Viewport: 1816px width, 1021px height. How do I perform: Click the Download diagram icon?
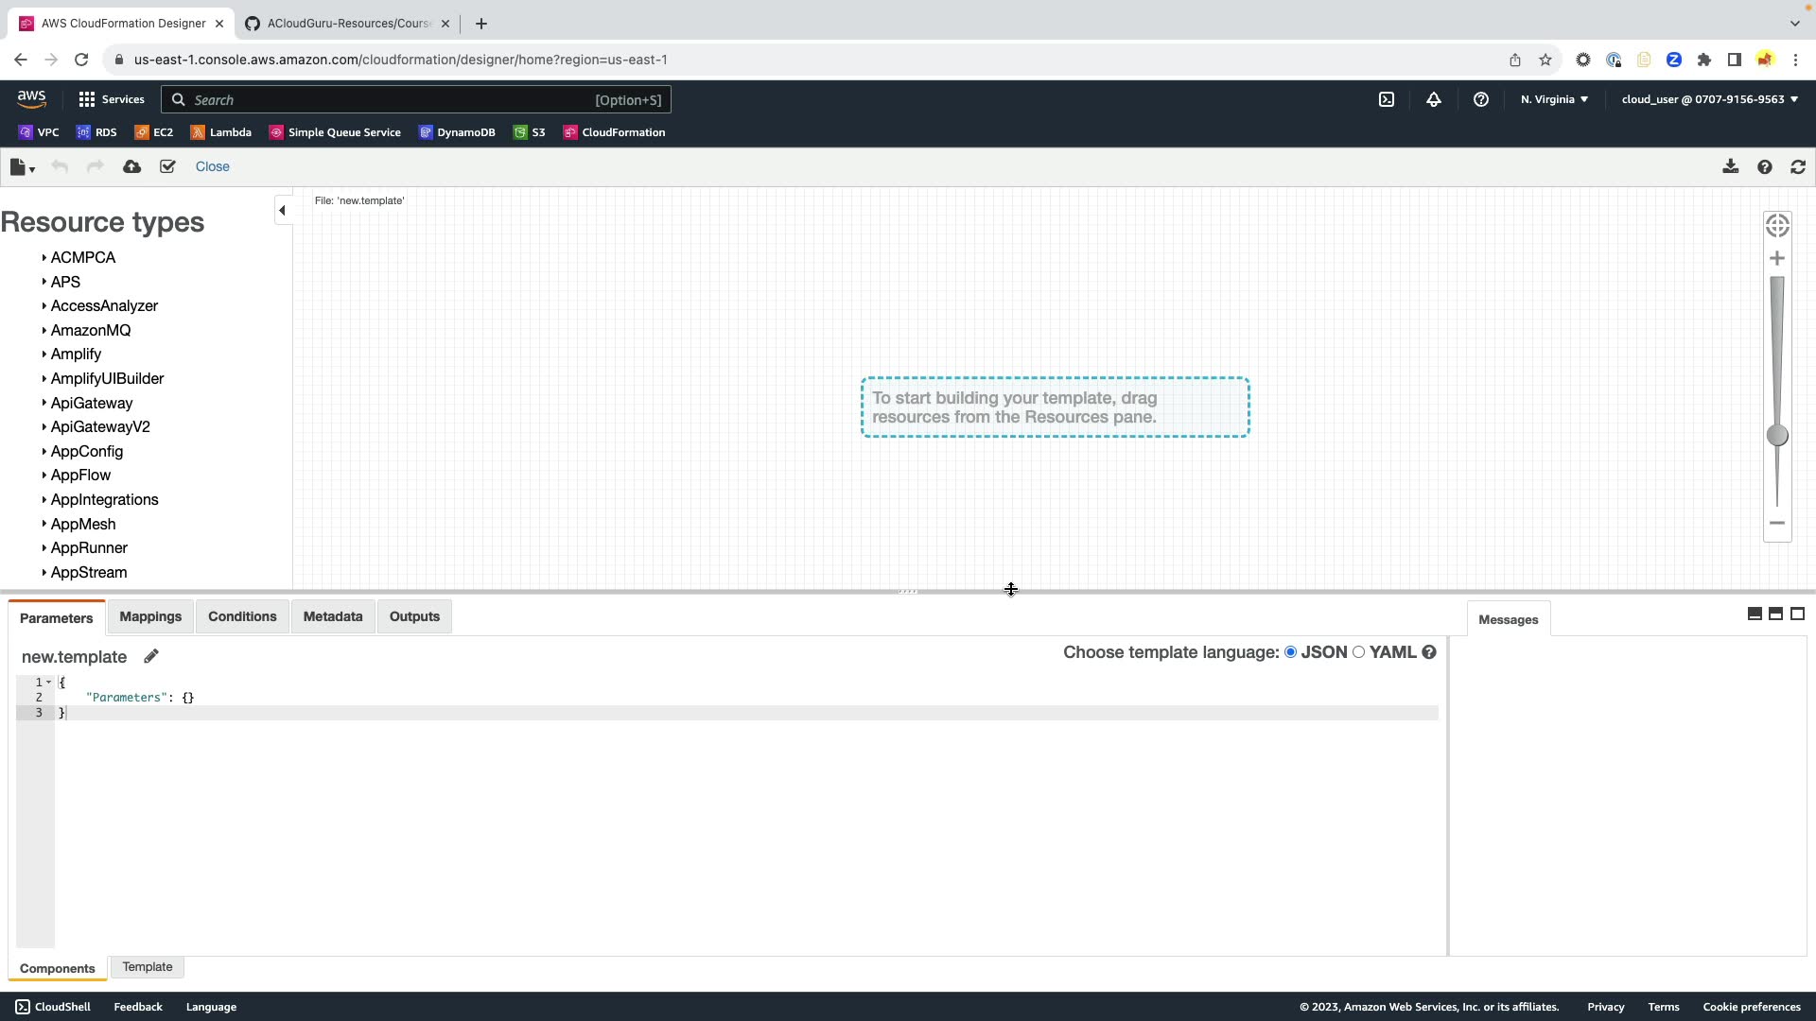(1730, 167)
